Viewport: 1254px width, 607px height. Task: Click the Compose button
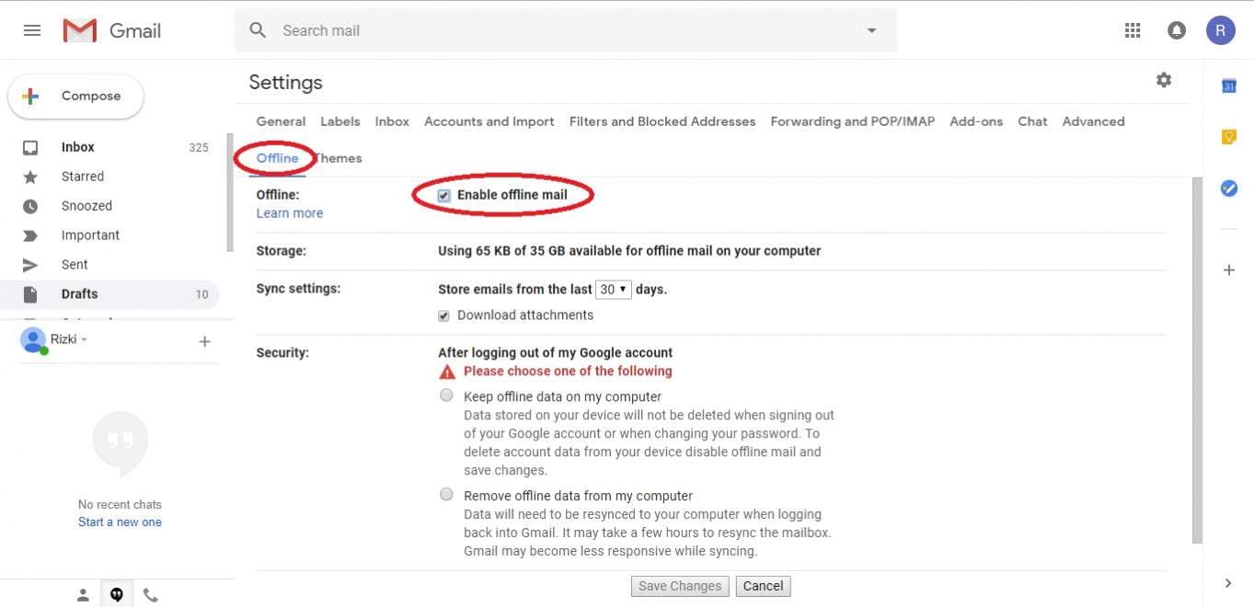(x=75, y=97)
